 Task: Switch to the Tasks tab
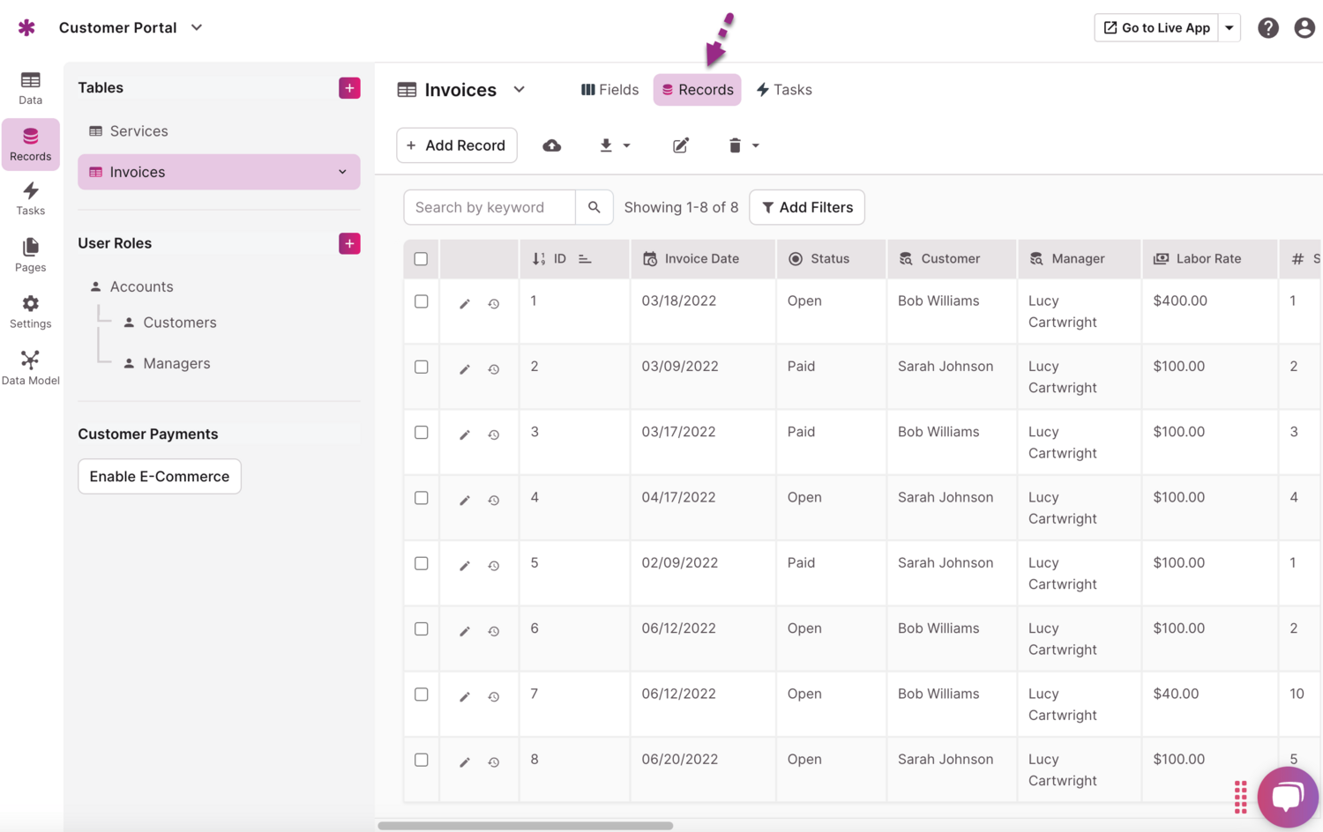(784, 90)
